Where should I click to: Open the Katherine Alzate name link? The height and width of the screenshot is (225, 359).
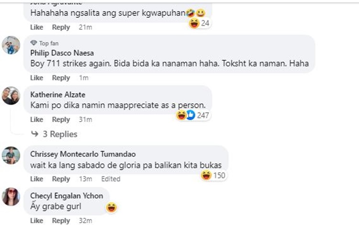tap(57, 94)
